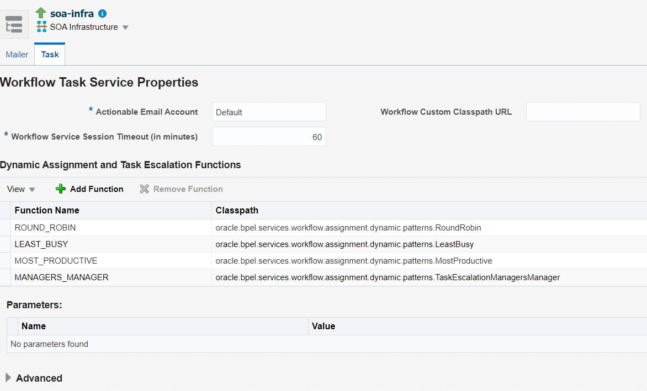The width and height of the screenshot is (647, 391).
Task: Click the Parameters Value column header
Action: click(x=478, y=326)
